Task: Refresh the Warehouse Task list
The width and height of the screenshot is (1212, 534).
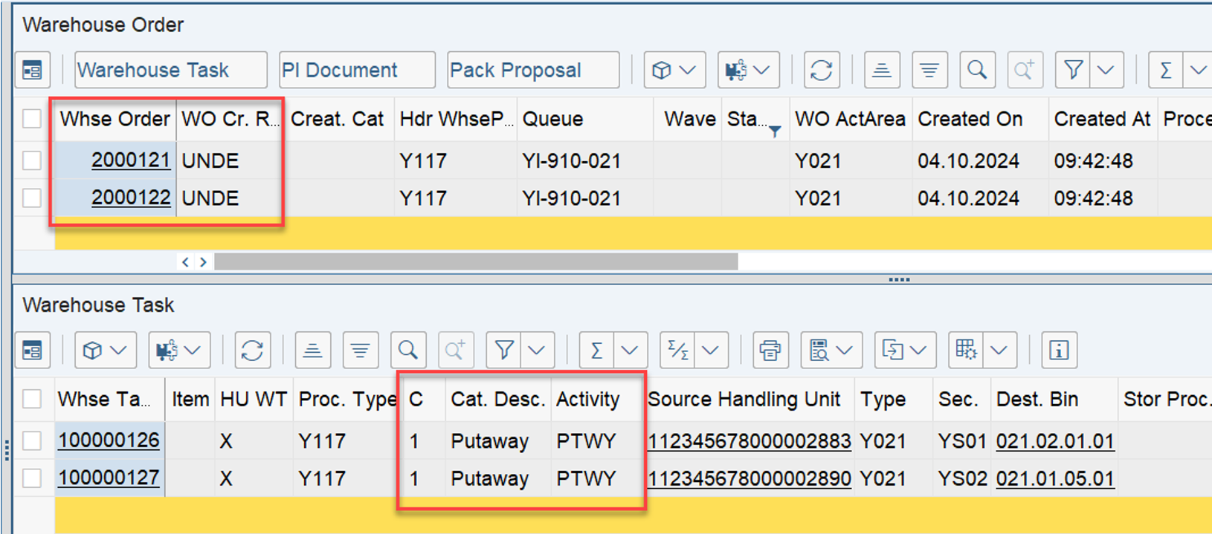Action: tap(252, 351)
